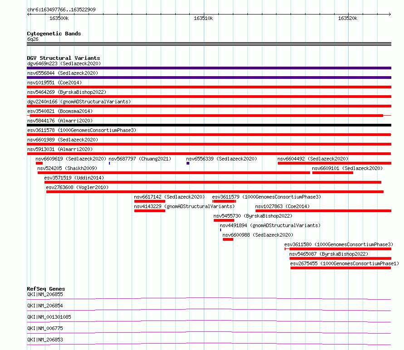The image size is (404, 350).
Task: Select the nsv6556844 (Sedlazeck2020) variant label
Action: pos(63,73)
